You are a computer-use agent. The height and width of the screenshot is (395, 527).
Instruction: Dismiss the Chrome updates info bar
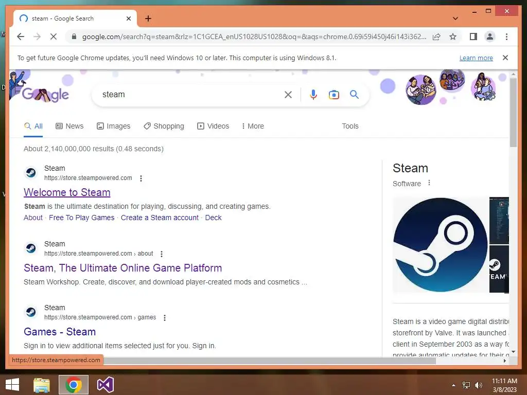[x=505, y=58]
